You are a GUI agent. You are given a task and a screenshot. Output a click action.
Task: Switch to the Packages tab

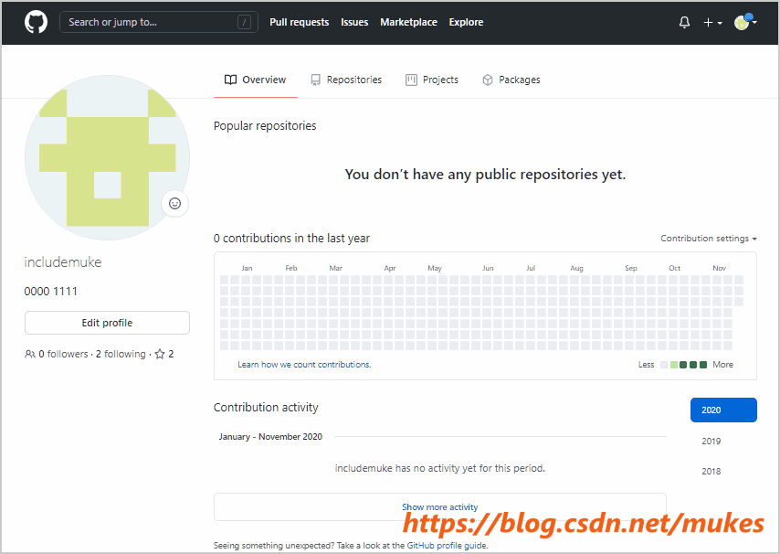point(511,80)
